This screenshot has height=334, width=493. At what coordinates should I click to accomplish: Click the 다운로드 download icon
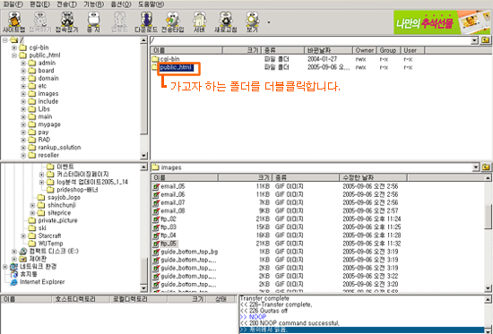[146, 22]
